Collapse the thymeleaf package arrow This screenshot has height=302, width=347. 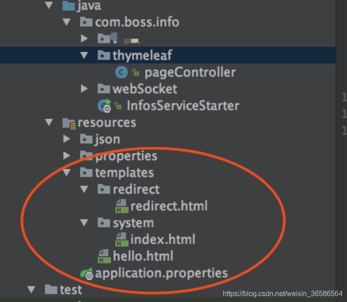pos(84,55)
